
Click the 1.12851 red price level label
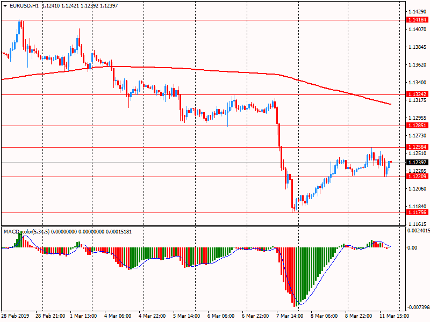point(418,126)
